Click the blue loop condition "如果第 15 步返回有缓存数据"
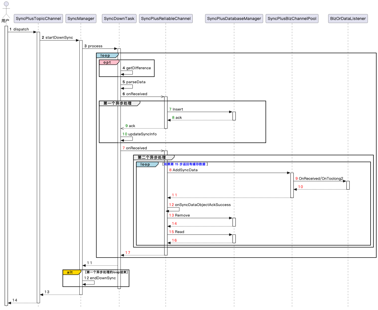 [185, 164]
